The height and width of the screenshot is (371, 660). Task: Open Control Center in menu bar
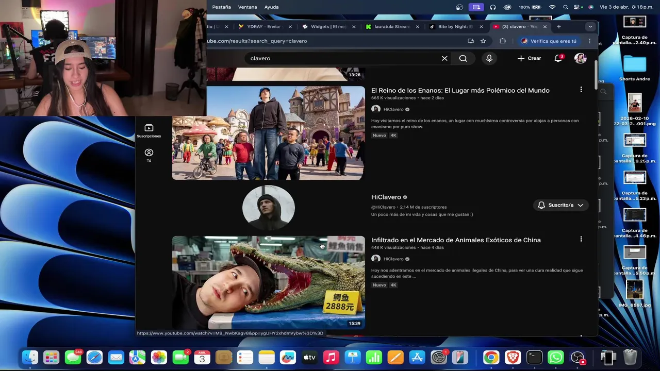click(579, 7)
